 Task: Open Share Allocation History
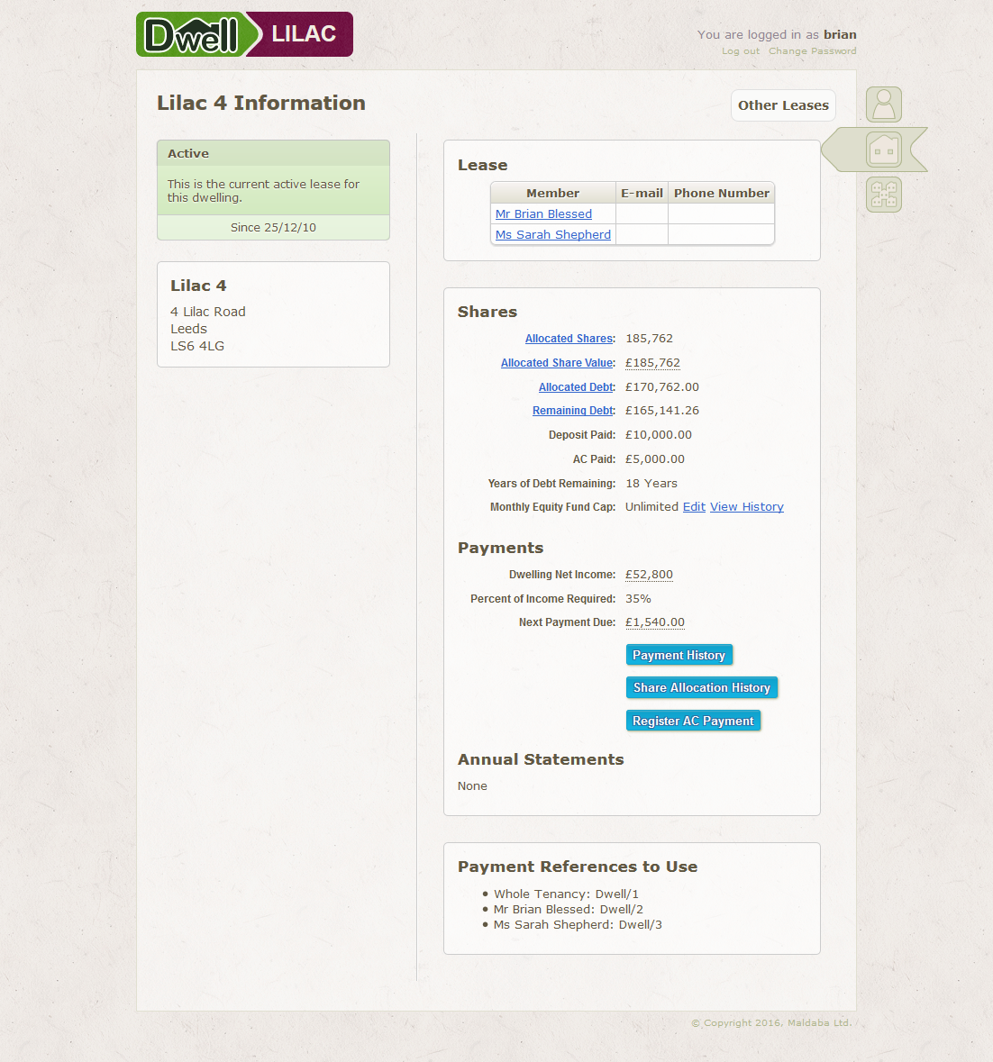[x=701, y=687]
